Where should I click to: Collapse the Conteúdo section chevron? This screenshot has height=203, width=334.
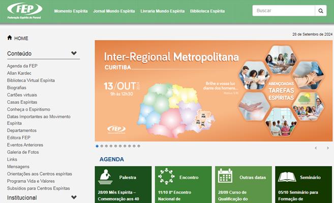(74, 53)
